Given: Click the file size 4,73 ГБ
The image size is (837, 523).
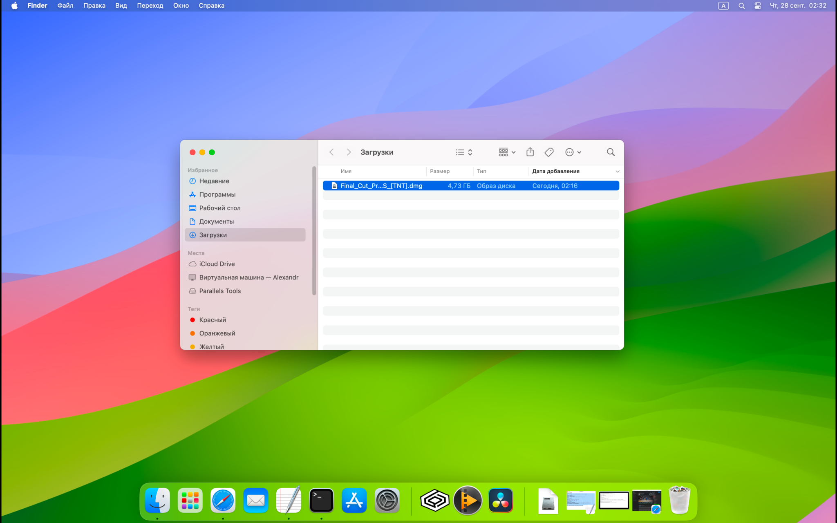Looking at the screenshot, I should (459, 186).
